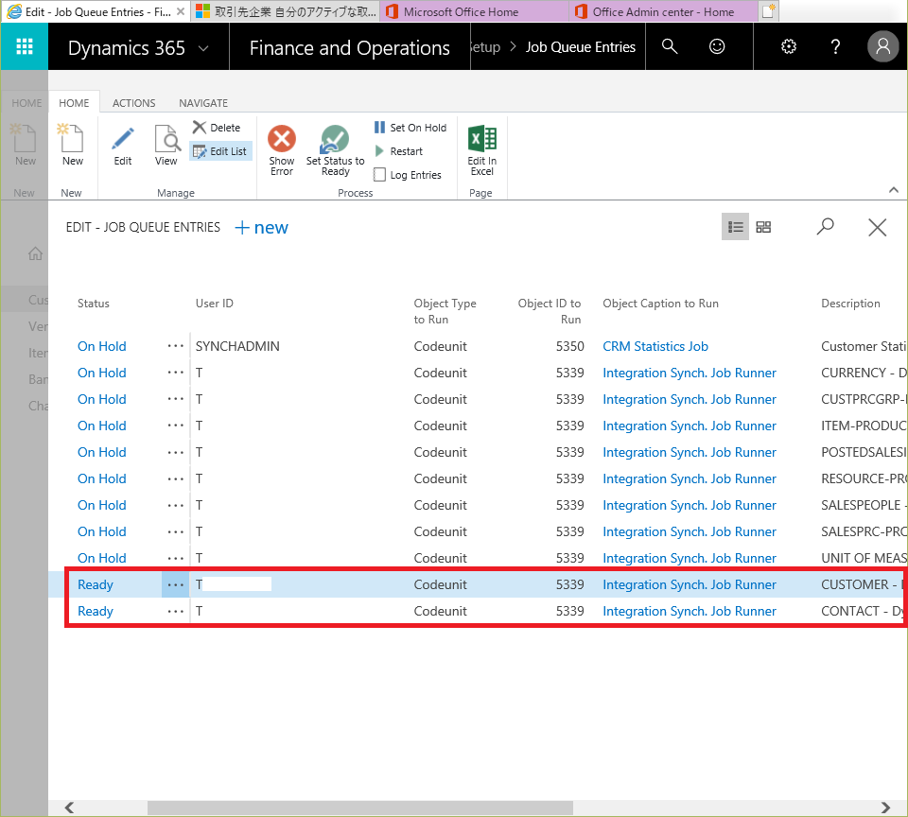
Task: Click the search magnifier in top bar
Action: 670,46
